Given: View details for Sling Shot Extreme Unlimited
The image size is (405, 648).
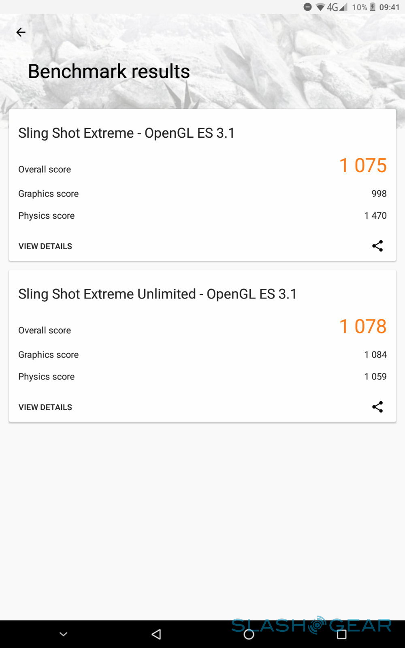Looking at the screenshot, I should (45, 407).
